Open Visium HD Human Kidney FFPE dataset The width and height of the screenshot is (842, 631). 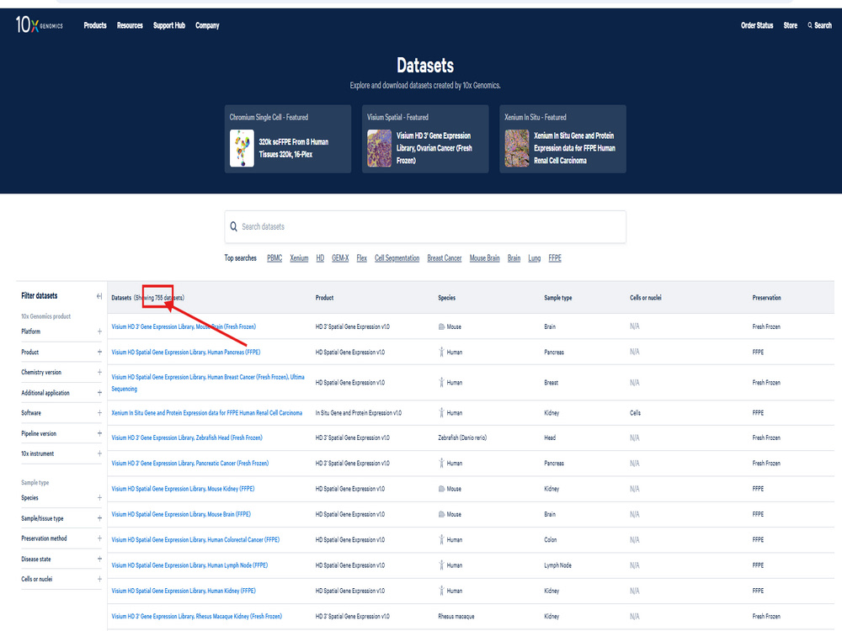[184, 591]
